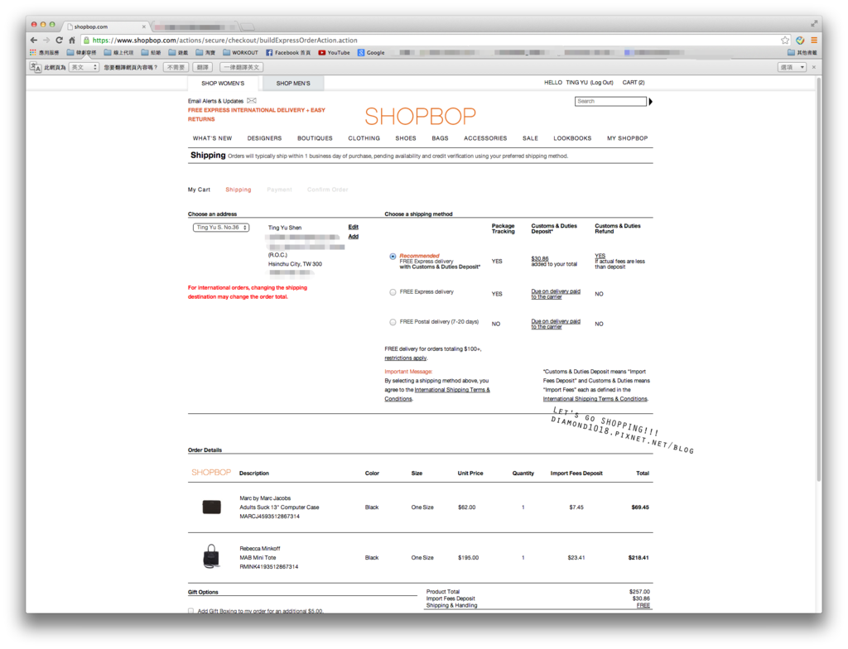Open the CLOTHING menu
The height and width of the screenshot is (649, 848).
[x=364, y=138]
